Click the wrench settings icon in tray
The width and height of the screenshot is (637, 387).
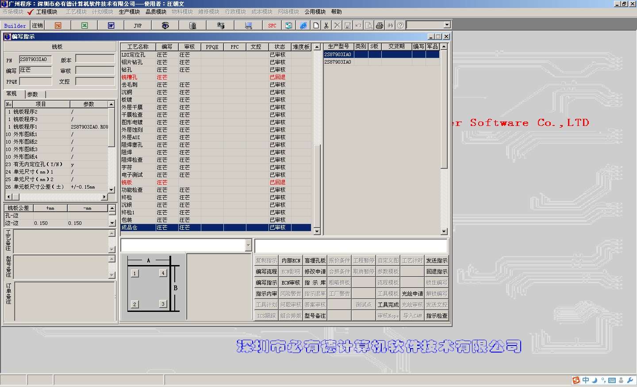click(630, 380)
